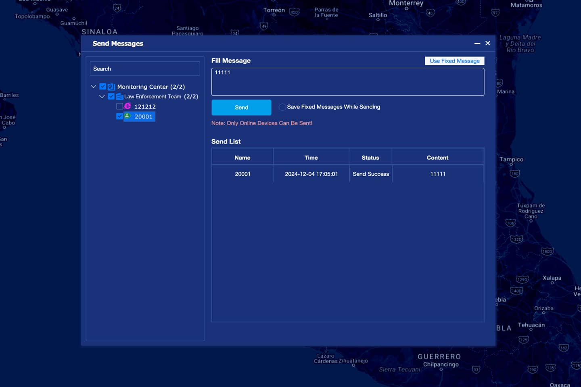Click the pink device icon for 121212

coord(127,106)
